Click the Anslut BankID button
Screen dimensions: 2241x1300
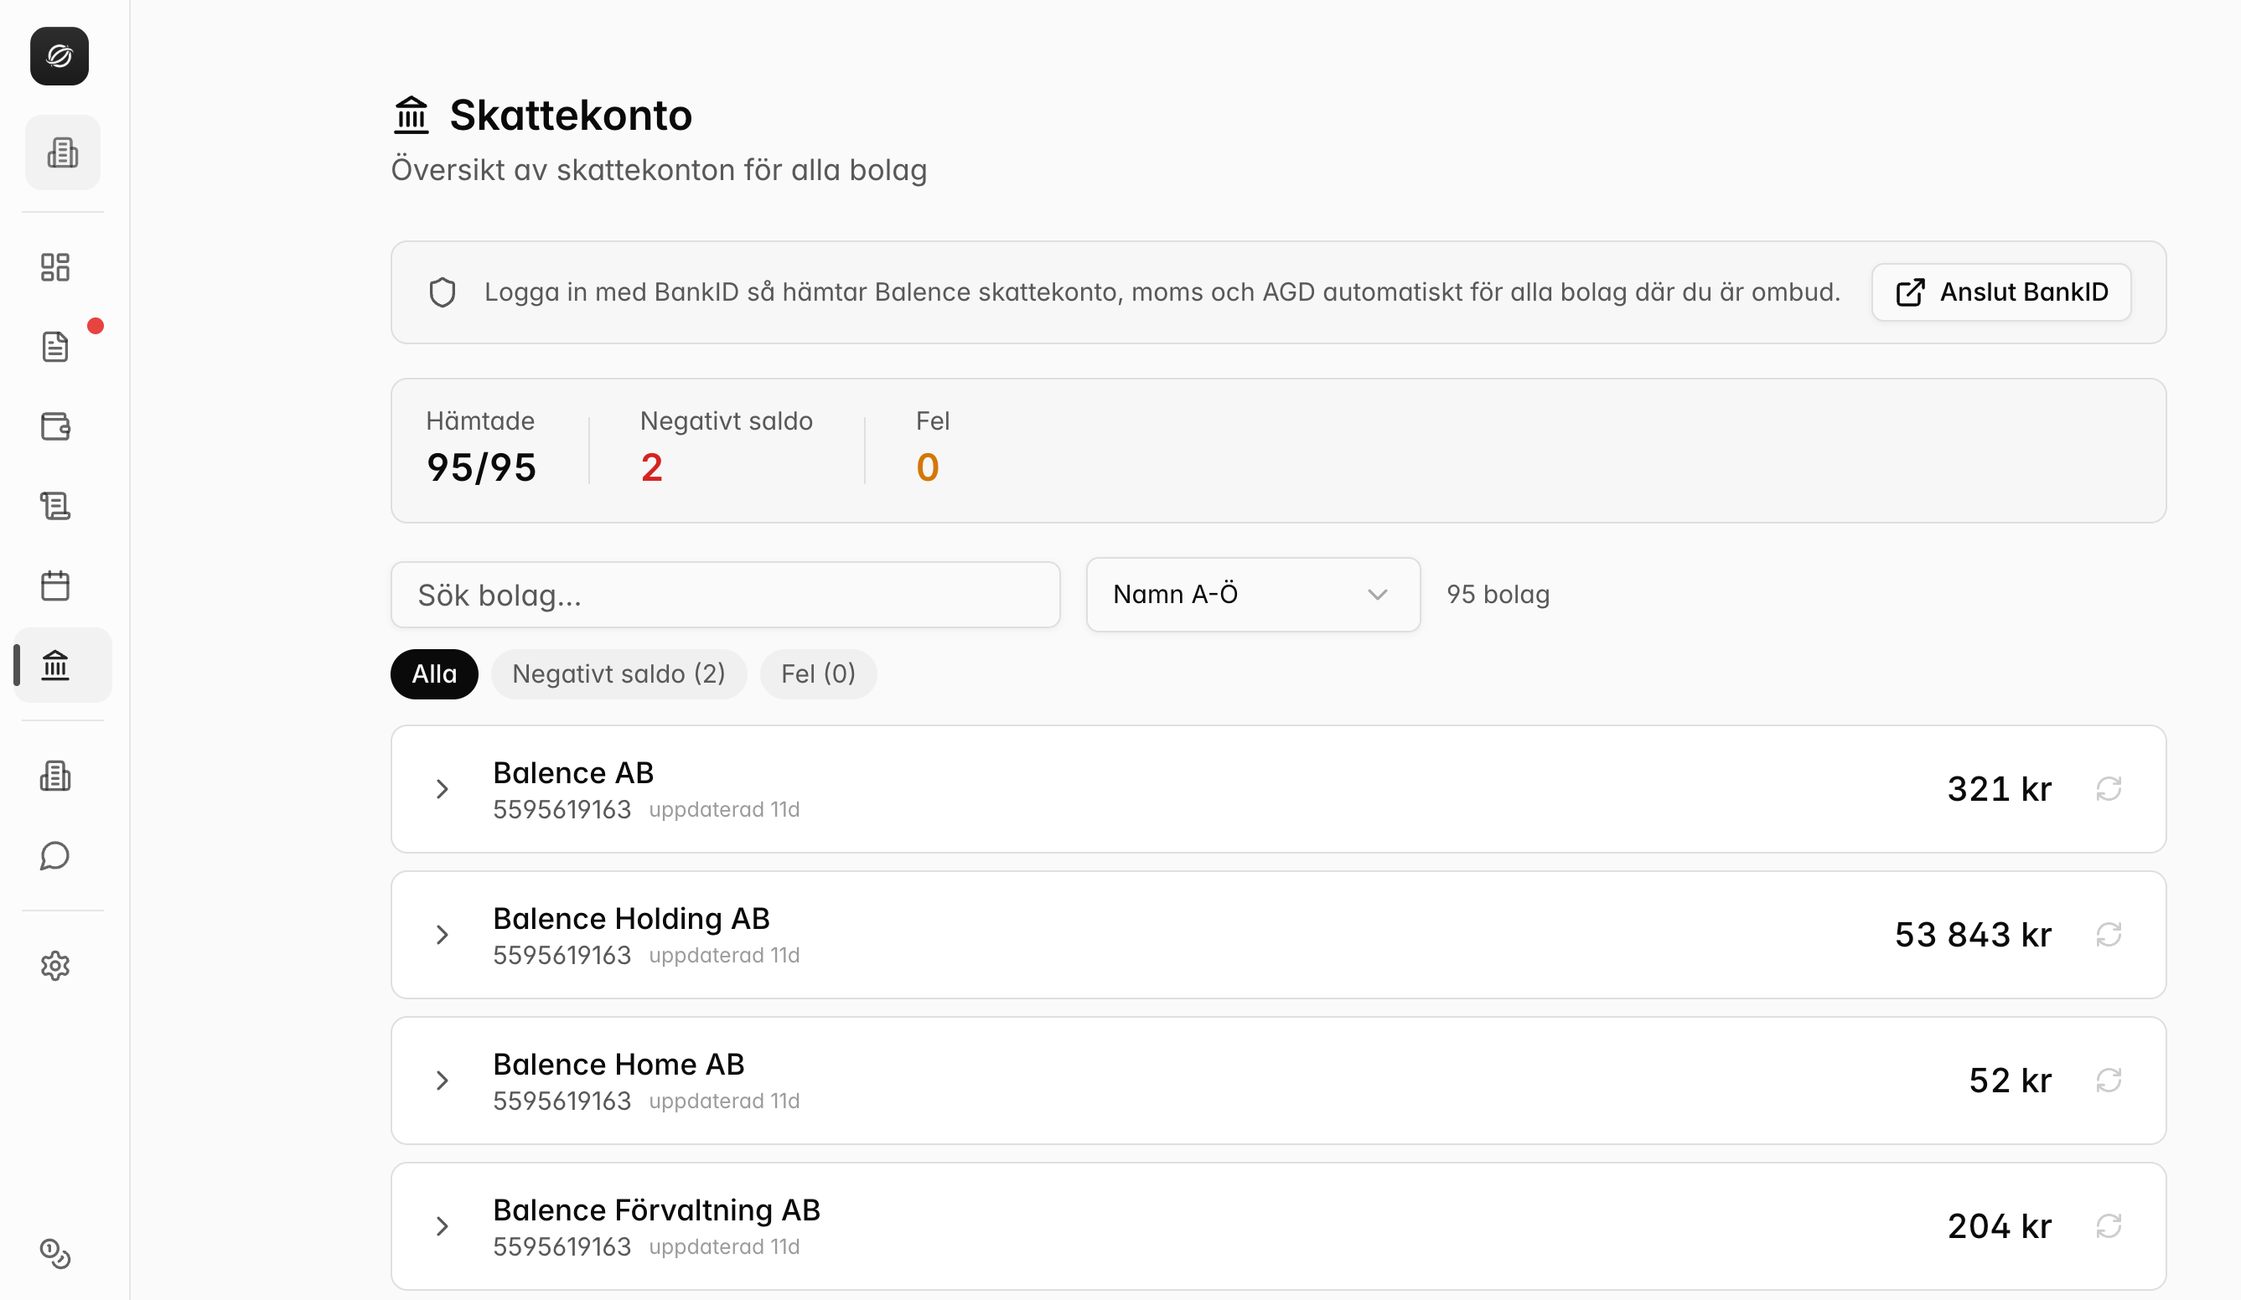(x=2001, y=292)
